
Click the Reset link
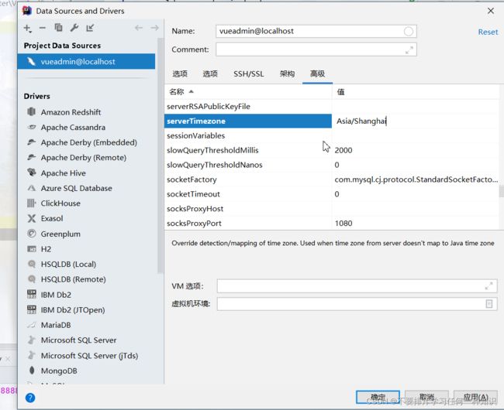pyautogui.click(x=488, y=32)
